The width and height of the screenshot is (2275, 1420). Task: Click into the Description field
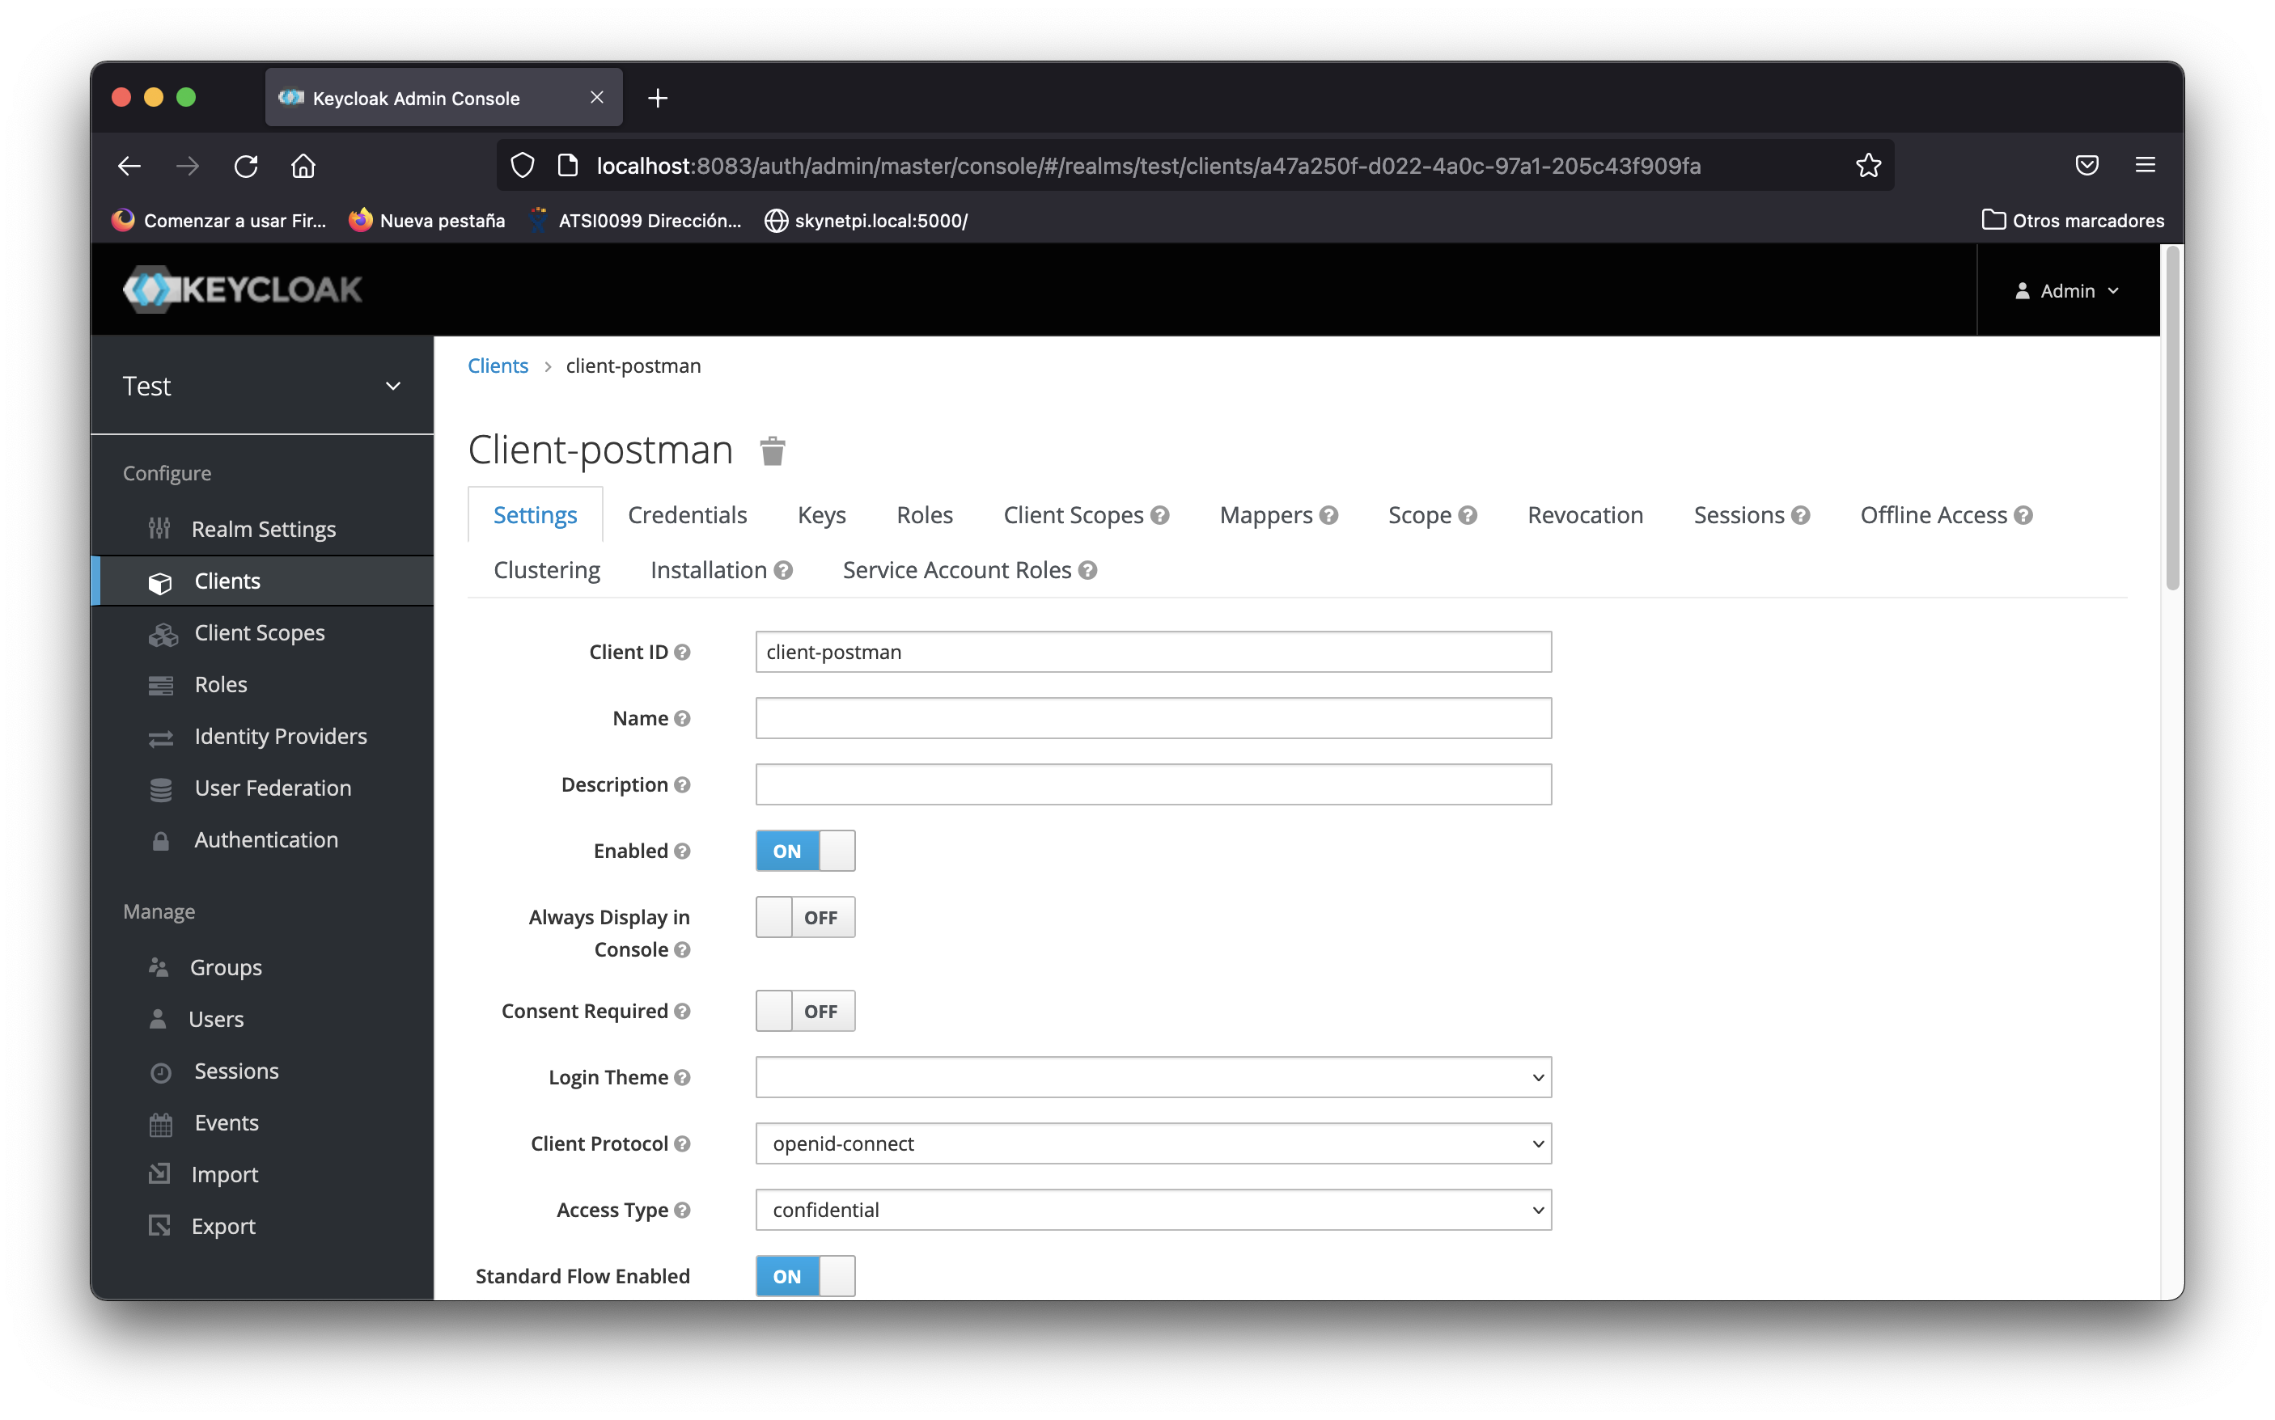coord(1153,784)
